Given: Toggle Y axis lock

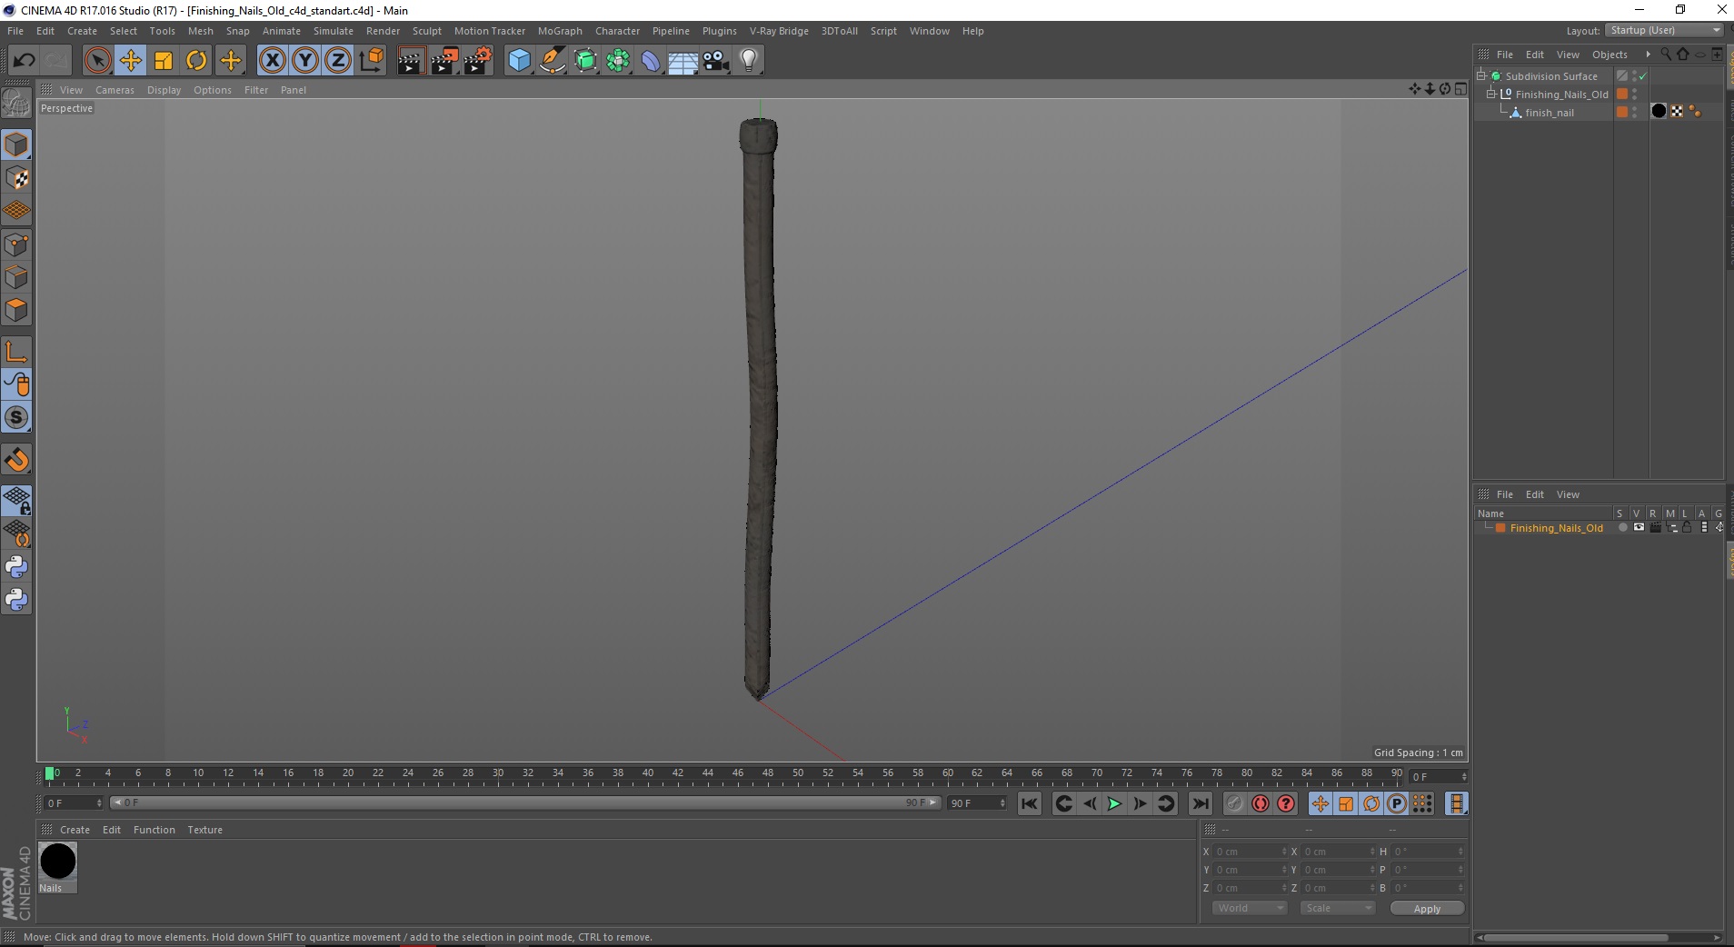Looking at the screenshot, I should 305,61.
